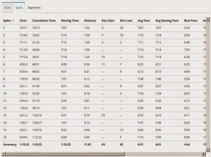The image size is (211, 157).
Task: Click summary elev gain 63
Action: [103, 145]
